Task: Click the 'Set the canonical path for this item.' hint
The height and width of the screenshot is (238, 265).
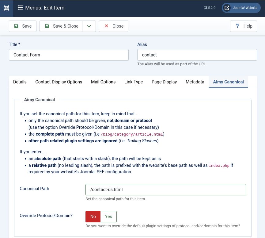Action: pos(115,199)
